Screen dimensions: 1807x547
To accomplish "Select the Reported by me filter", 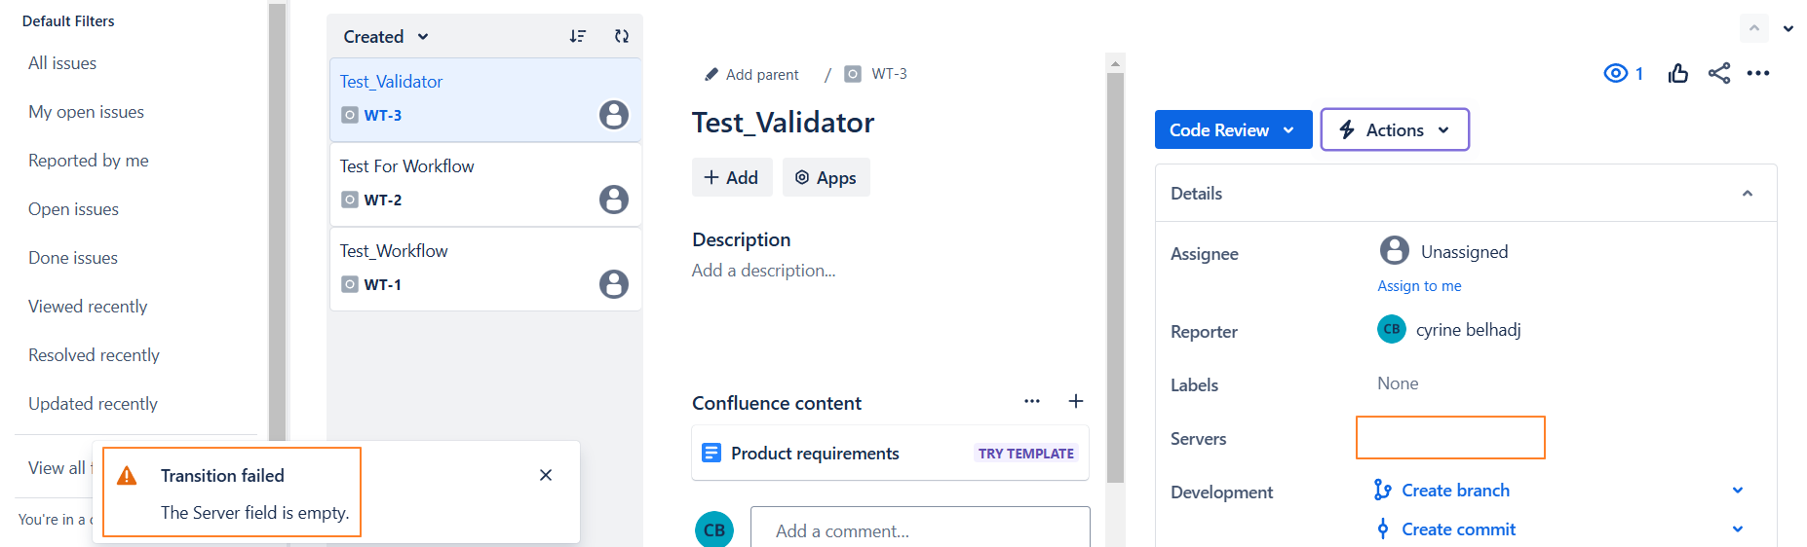I will point(89,161).
